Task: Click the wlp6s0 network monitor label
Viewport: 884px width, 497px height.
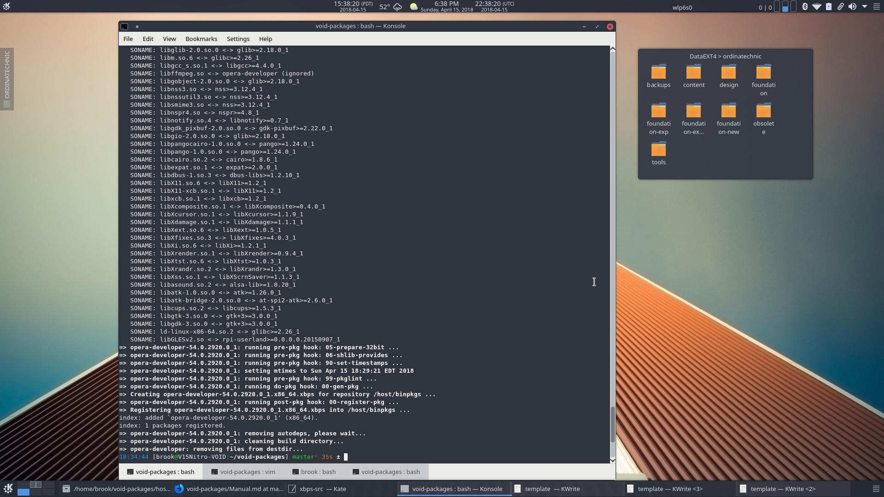Action: (x=682, y=7)
